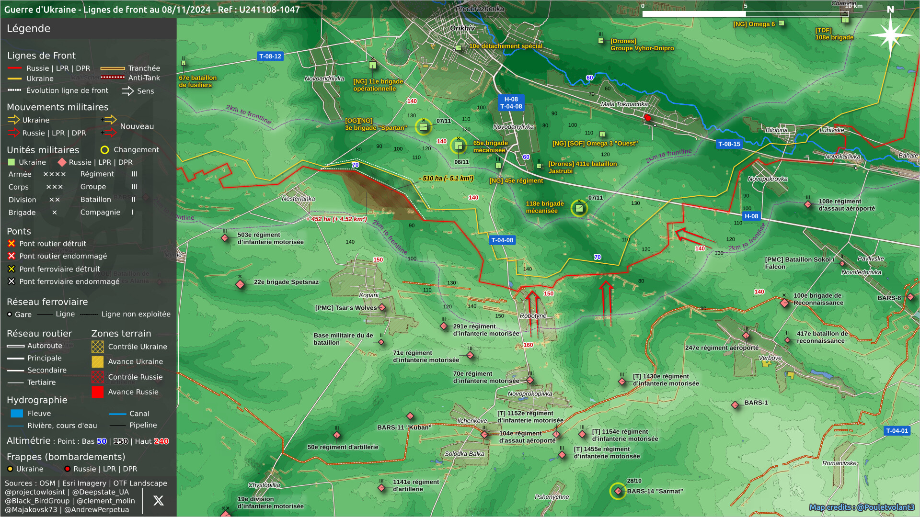This screenshot has height=517, width=920.
Task: Click the 65e brigade mécanisée unit icon
Action: (459, 146)
